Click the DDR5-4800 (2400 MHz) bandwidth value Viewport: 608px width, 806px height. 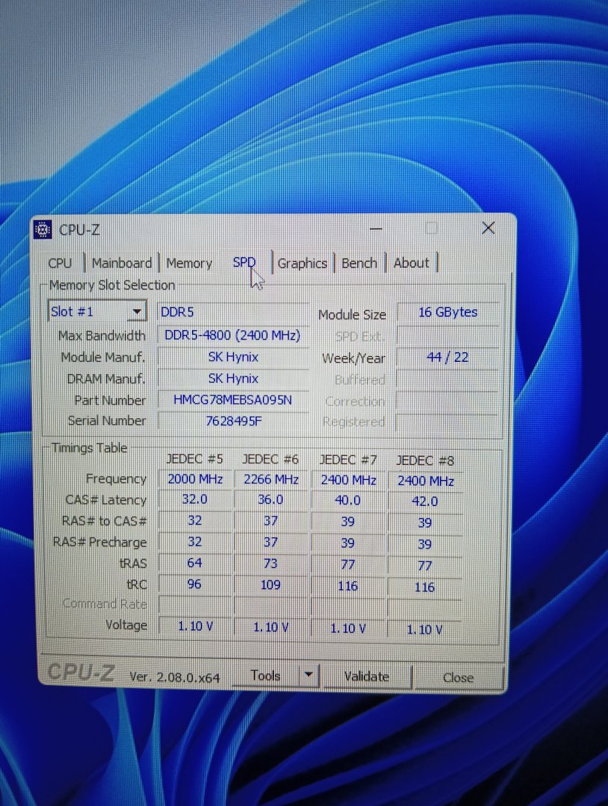pos(232,335)
